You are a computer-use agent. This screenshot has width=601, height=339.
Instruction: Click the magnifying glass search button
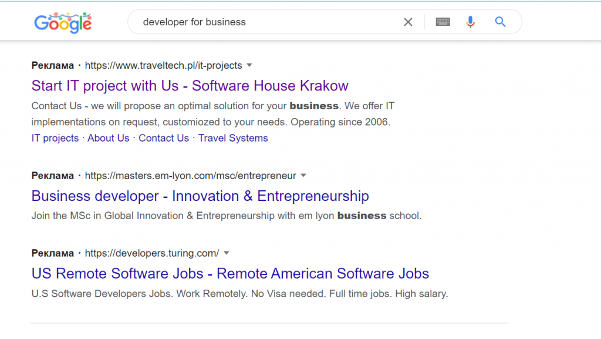coord(500,22)
